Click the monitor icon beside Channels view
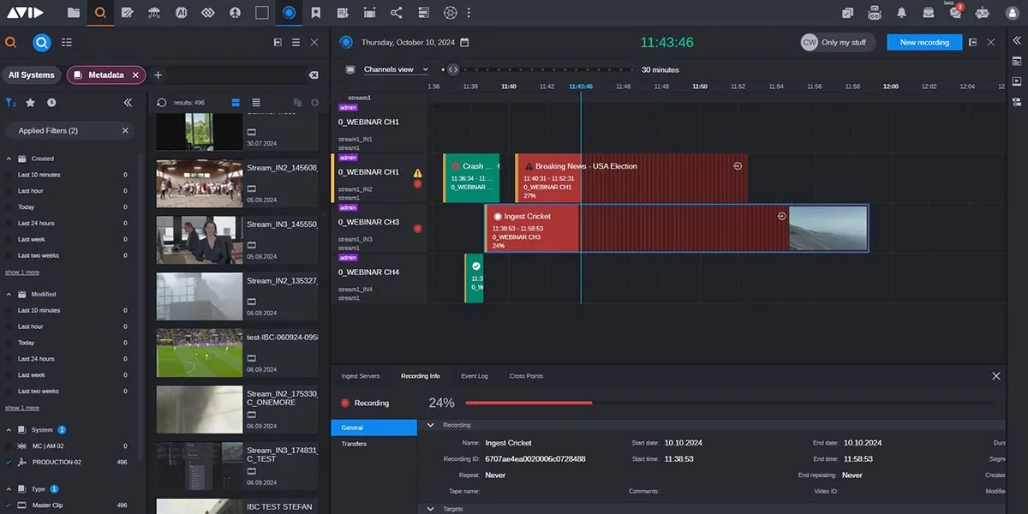 [350, 69]
